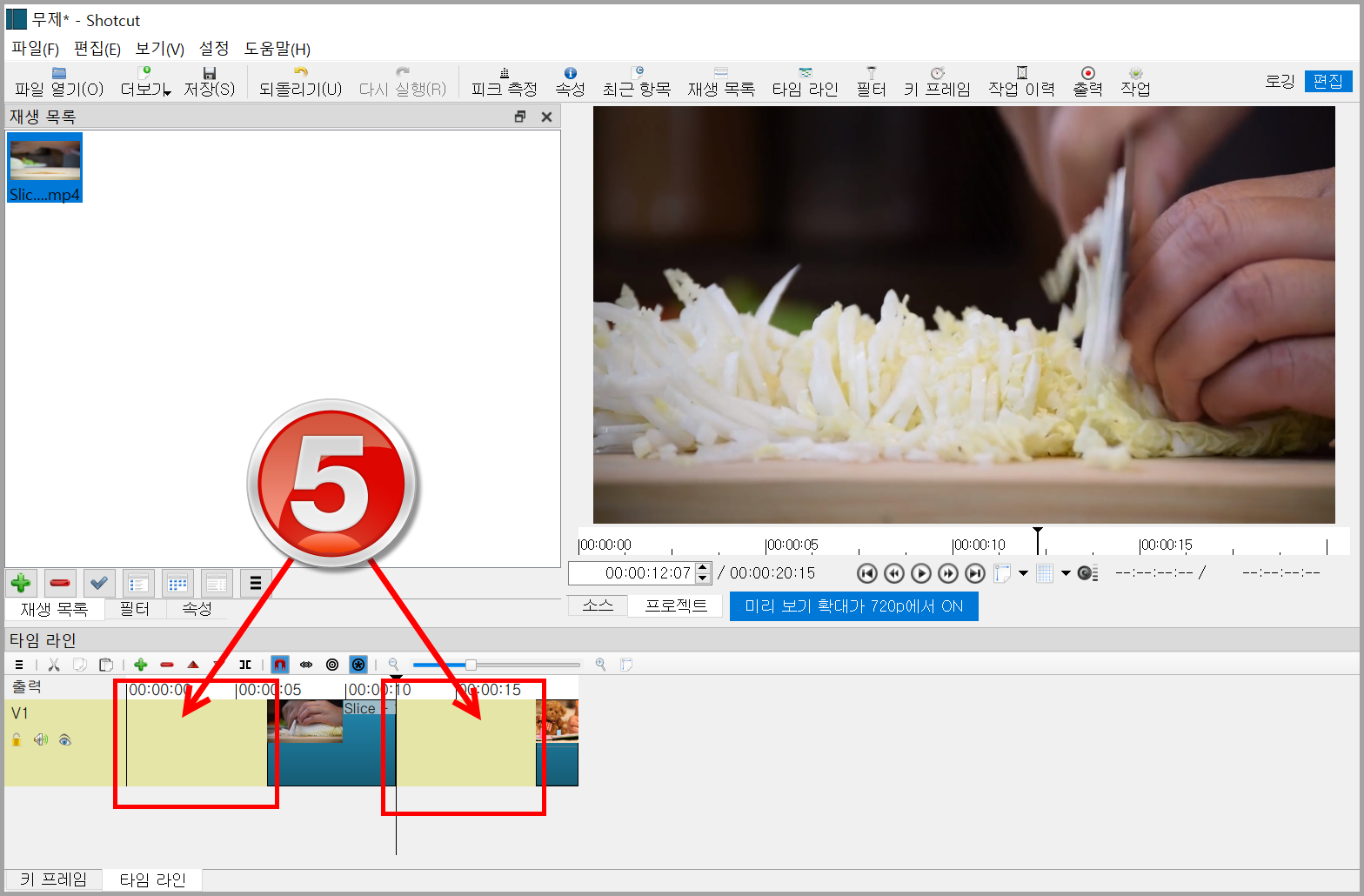
Task: Open the 키 프레임 toolbar icon
Action: click(937, 82)
